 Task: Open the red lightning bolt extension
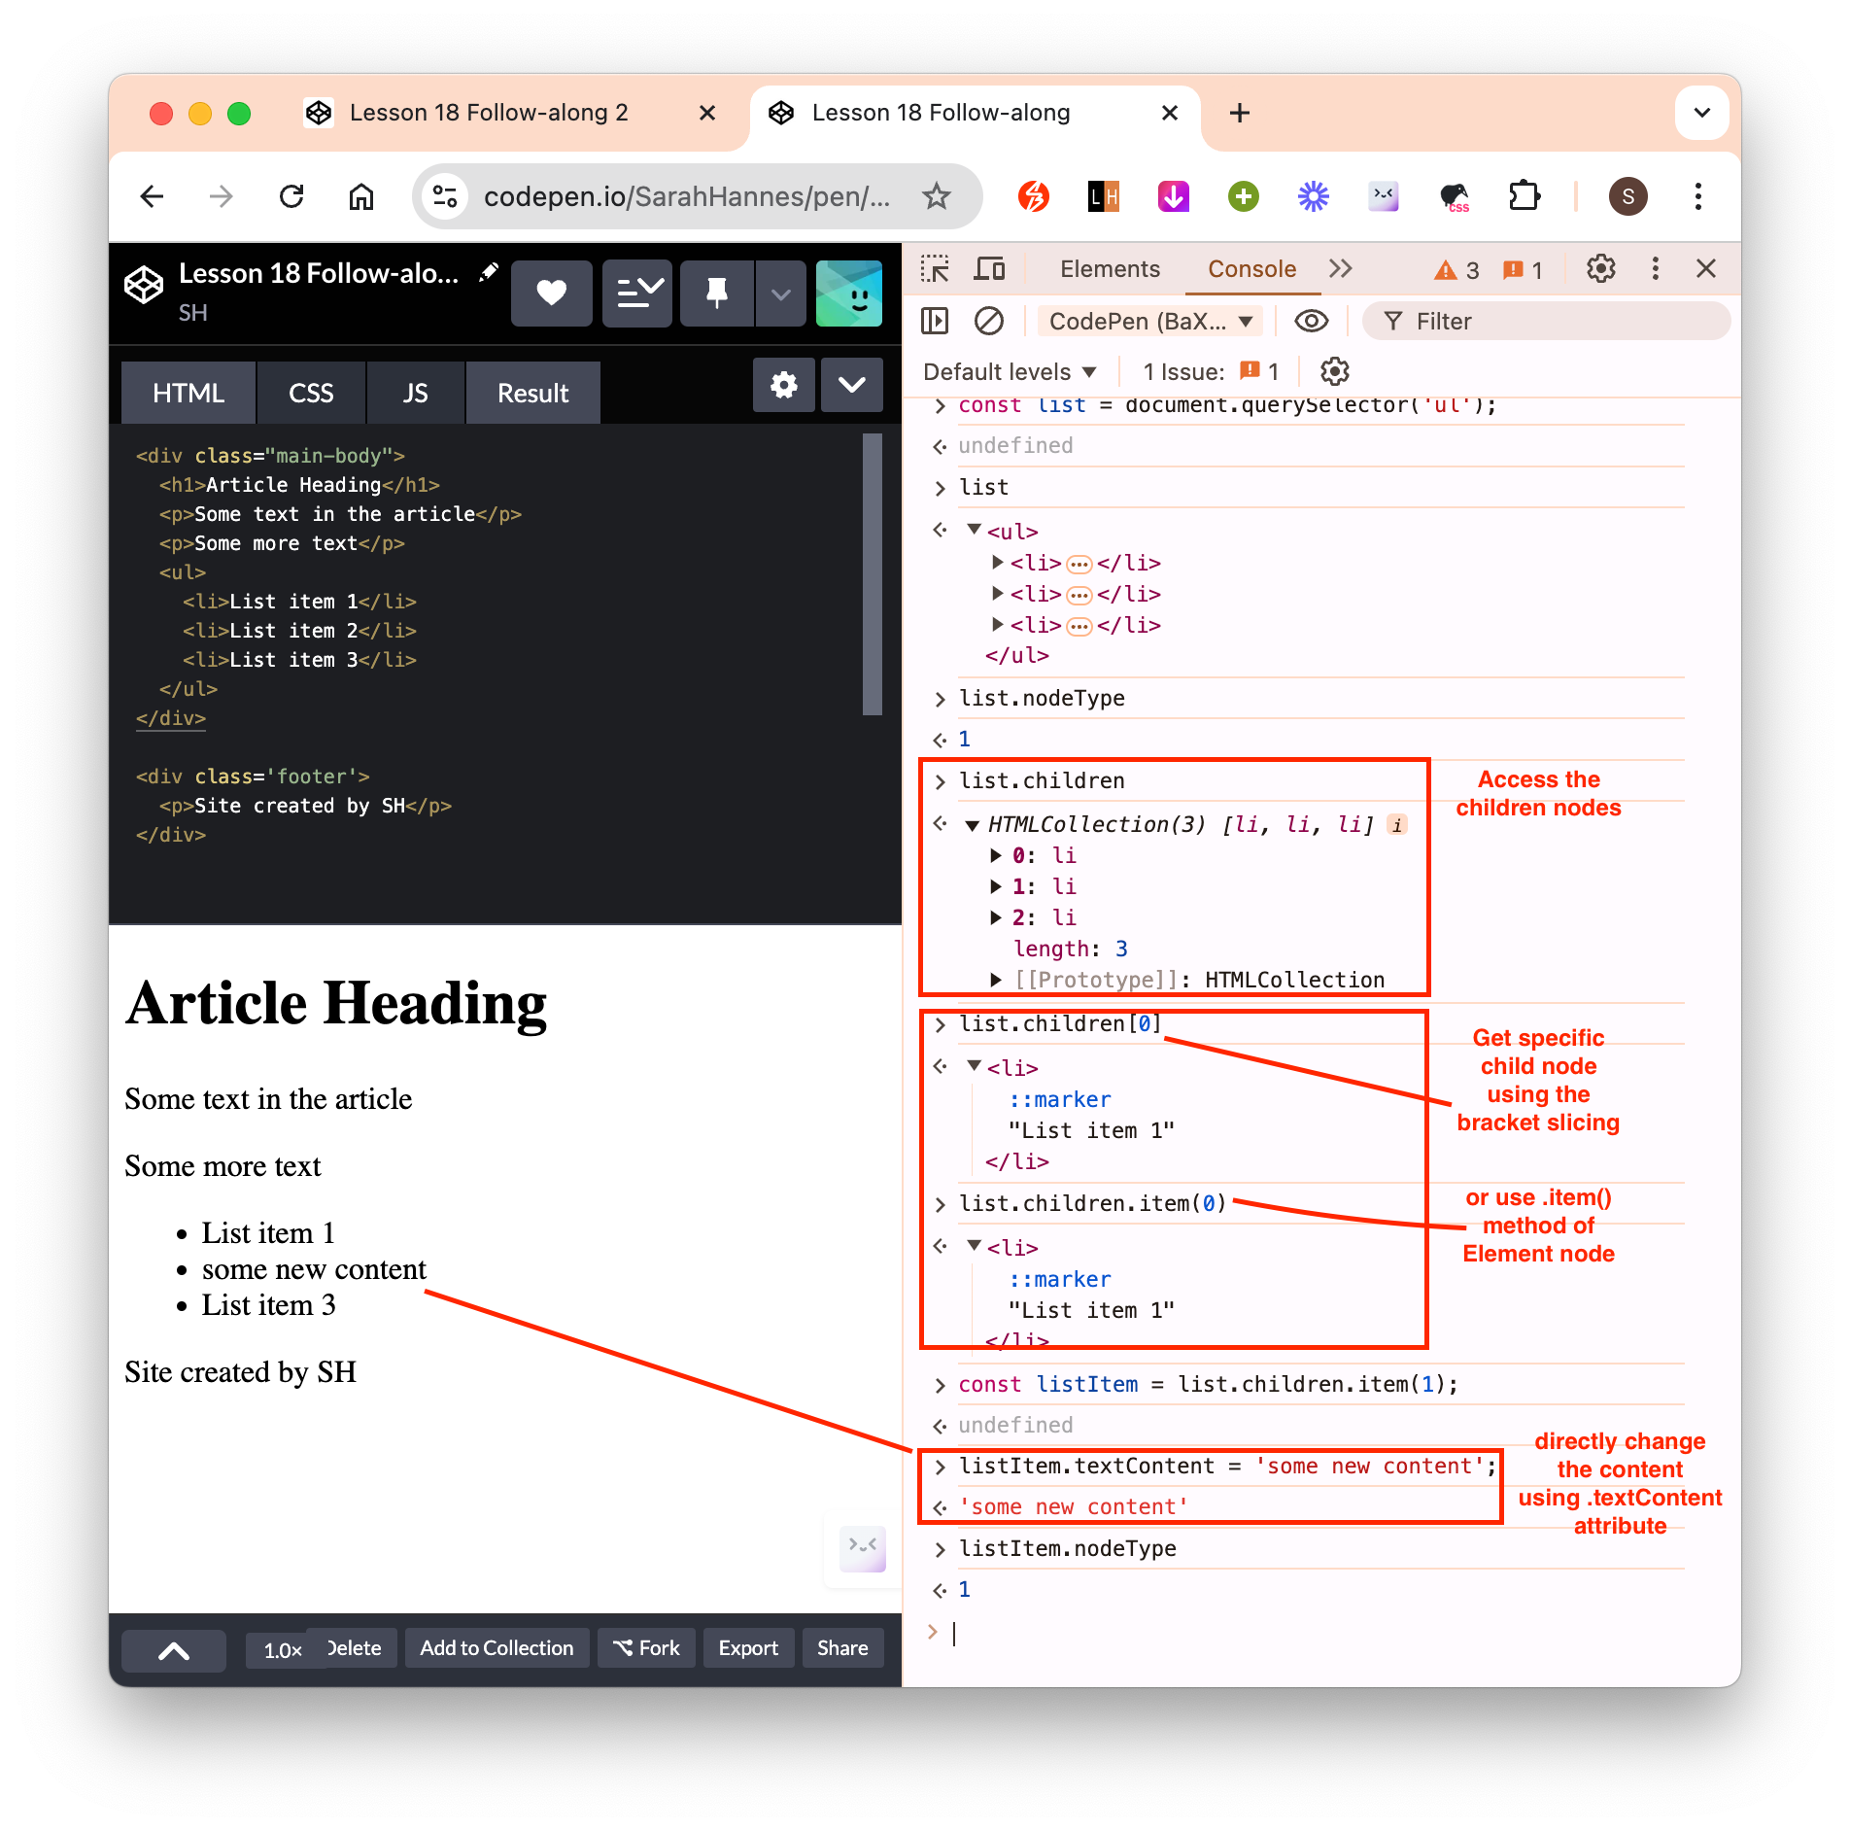pos(1034,197)
